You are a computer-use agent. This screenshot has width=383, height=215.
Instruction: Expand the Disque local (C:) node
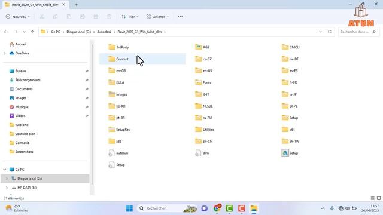pos(7,179)
